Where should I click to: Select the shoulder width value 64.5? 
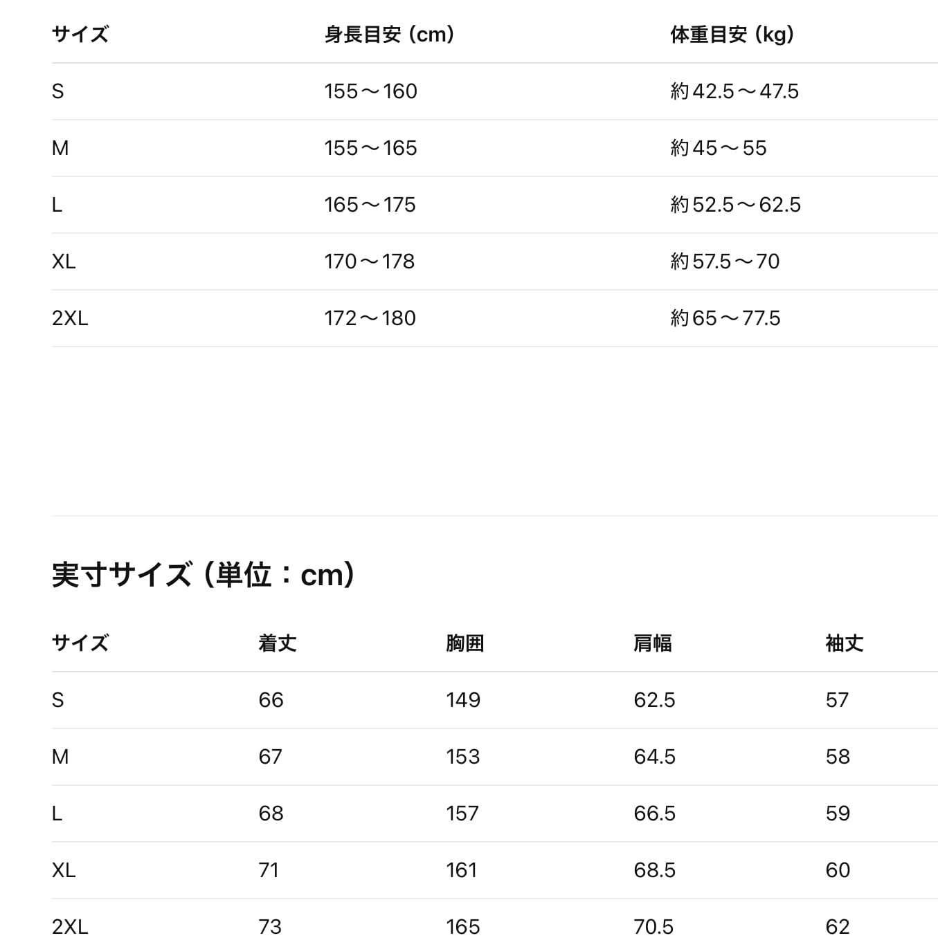pos(654,757)
